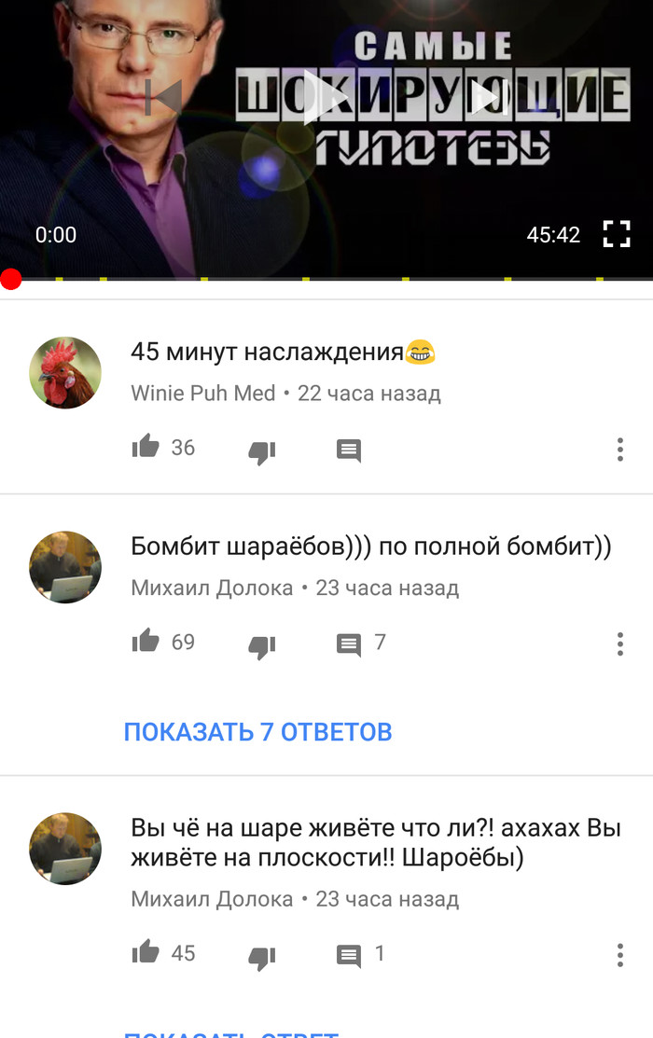Dislike the 'Вы чё на шаре' comment

pyautogui.click(x=261, y=957)
